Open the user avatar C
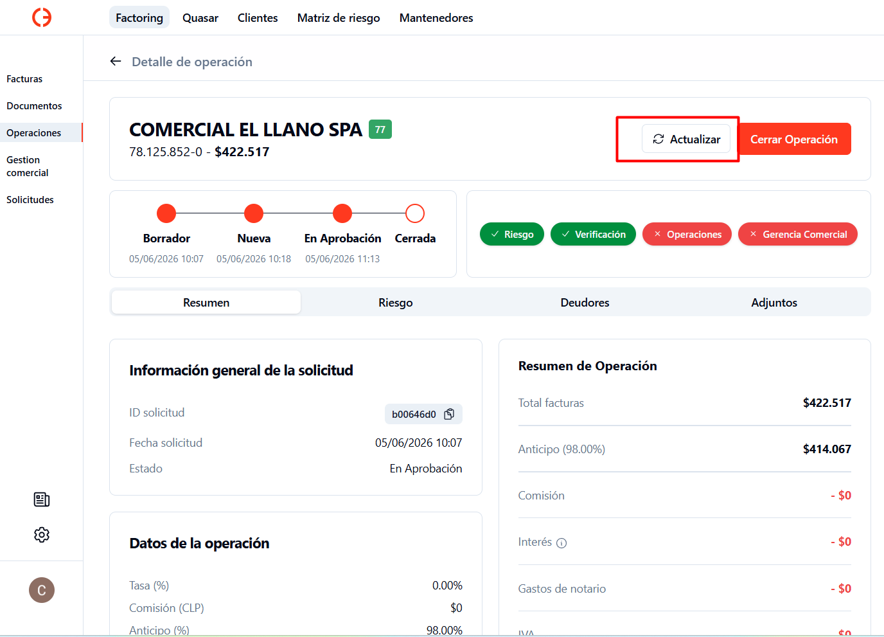Viewport: 884px width, 637px height. coord(42,590)
